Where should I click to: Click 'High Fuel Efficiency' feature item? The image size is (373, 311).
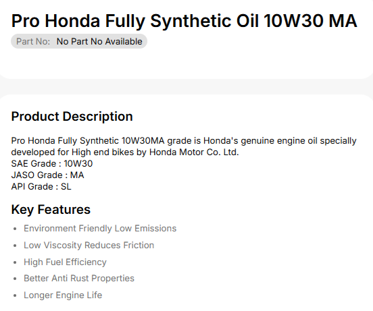pyautogui.click(x=65, y=262)
